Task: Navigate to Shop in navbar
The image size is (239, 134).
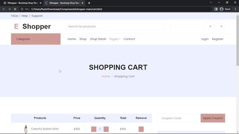Action: point(83,39)
